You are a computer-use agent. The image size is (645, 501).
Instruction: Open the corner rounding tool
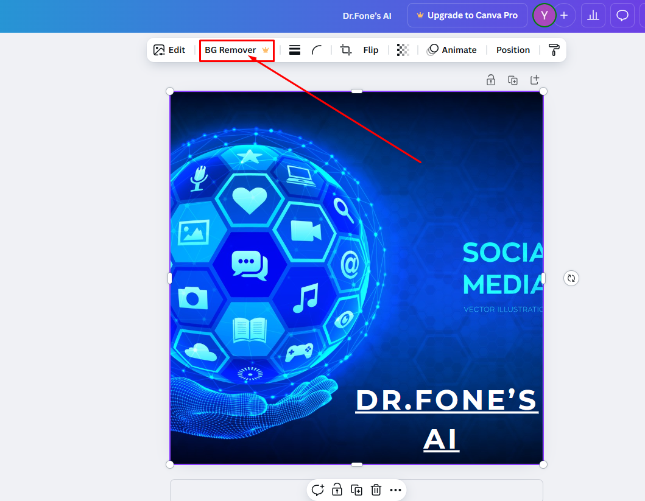click(x=316, y=50)
